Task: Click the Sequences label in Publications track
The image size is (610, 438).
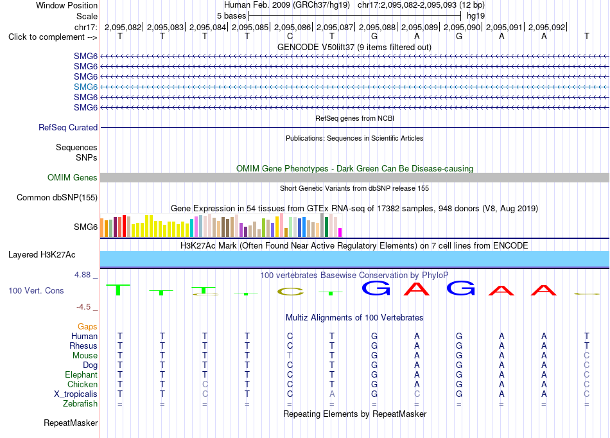Action: (x=76, y=148)
